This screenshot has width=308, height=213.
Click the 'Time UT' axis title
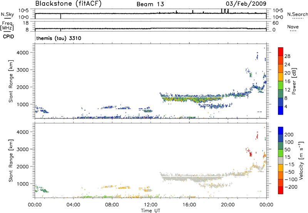click(x=151, y=211)
